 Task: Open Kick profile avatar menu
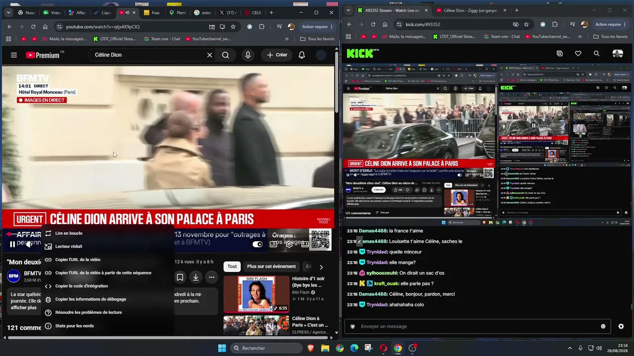618,53
